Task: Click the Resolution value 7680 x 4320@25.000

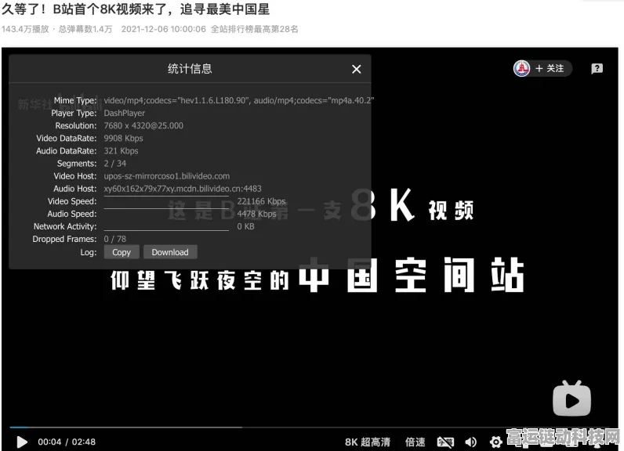Action: click(143, 125)
